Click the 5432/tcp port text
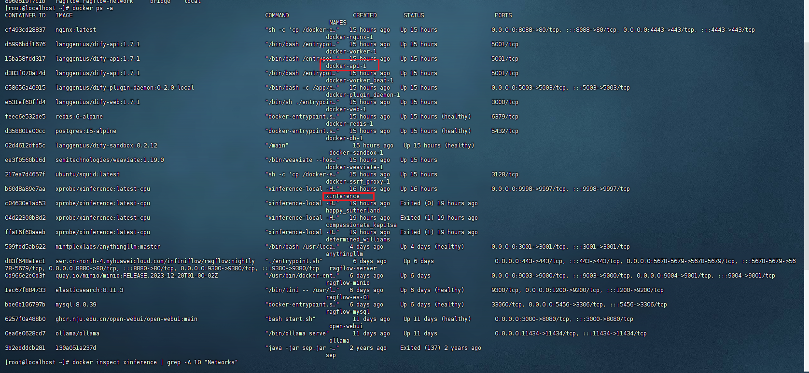The width and height of the screenshot is (809, 373). [x=505, y=131]
